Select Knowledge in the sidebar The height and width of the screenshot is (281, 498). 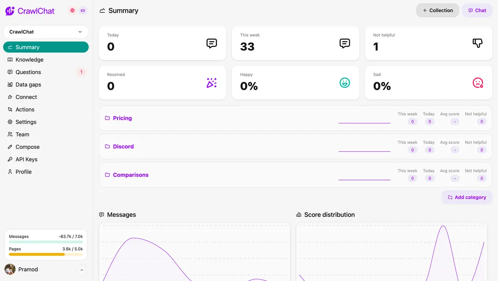click(x=29, y=59)
